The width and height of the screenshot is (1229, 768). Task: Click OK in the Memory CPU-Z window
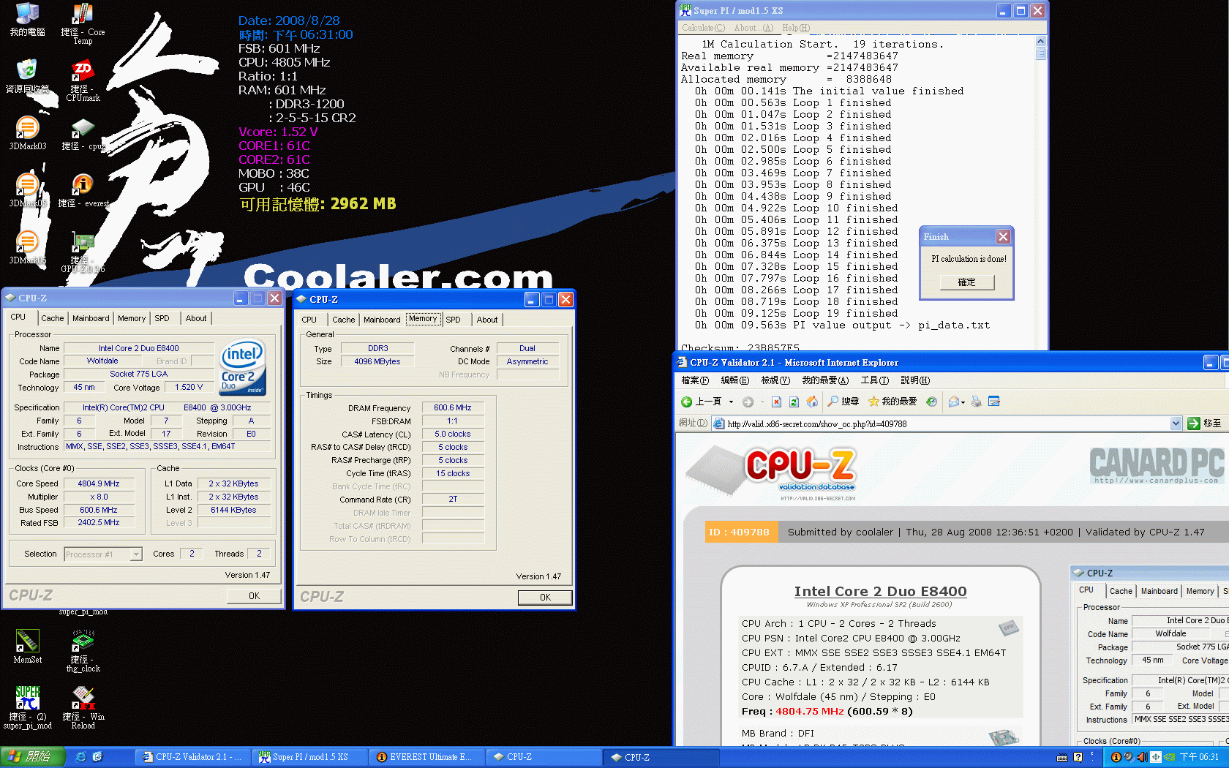[x=545, y=598]
